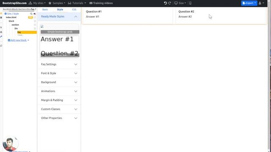Expand the Animations section
271x152 pixels.
click(59, 91)
